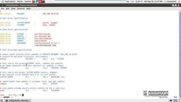Click the comment '# User alias specification'
Screen dimensions: 181x102
point(14,18)
